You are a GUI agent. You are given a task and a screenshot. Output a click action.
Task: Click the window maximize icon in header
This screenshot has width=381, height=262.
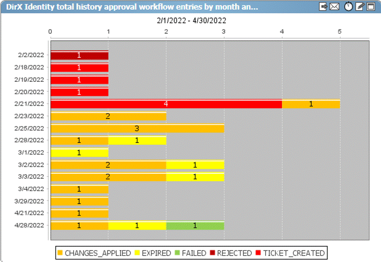pyautogui.click(x=370, y=6)
